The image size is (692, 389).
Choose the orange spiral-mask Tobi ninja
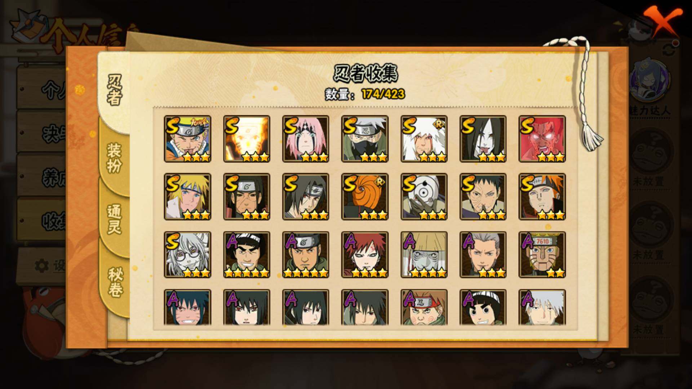click(365, 197)
